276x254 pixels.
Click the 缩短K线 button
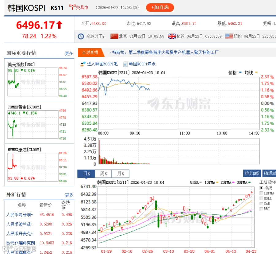(269, 174)
